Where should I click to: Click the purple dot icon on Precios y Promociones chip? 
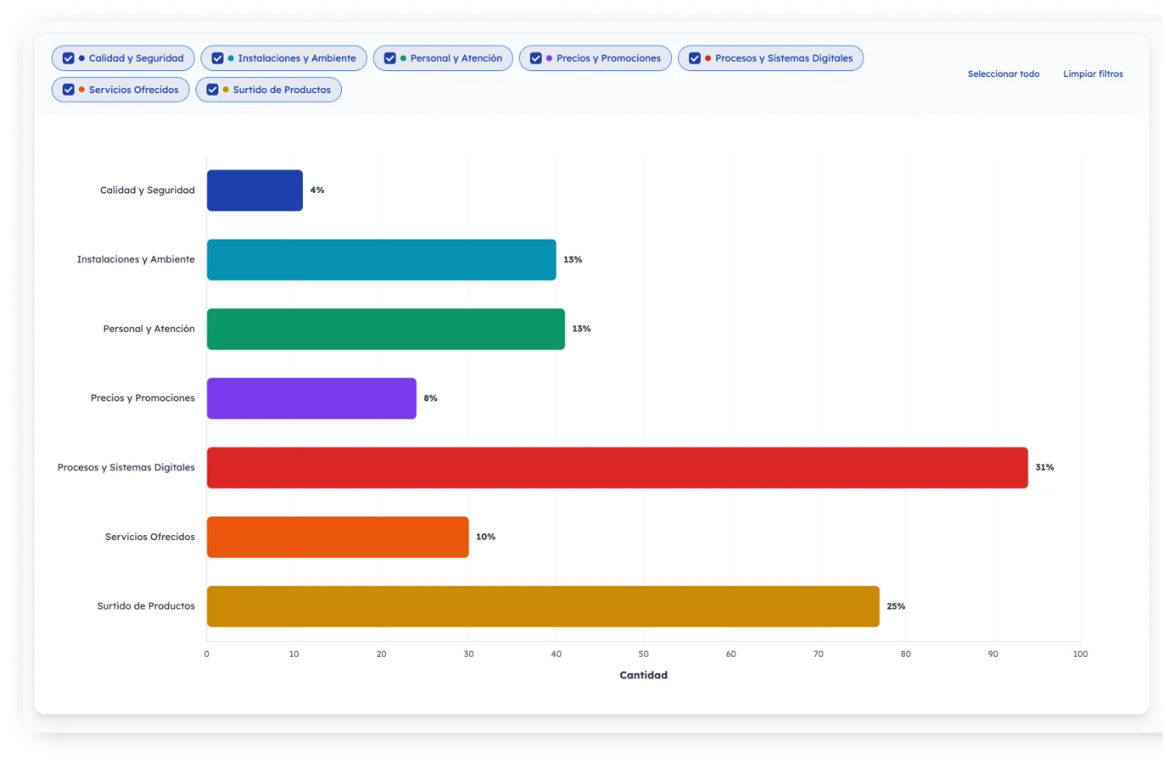(x=548, y=58)
